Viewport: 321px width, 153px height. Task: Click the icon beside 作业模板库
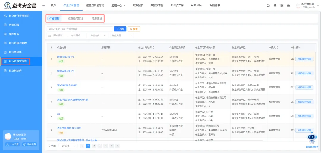[x=5, y=71]
